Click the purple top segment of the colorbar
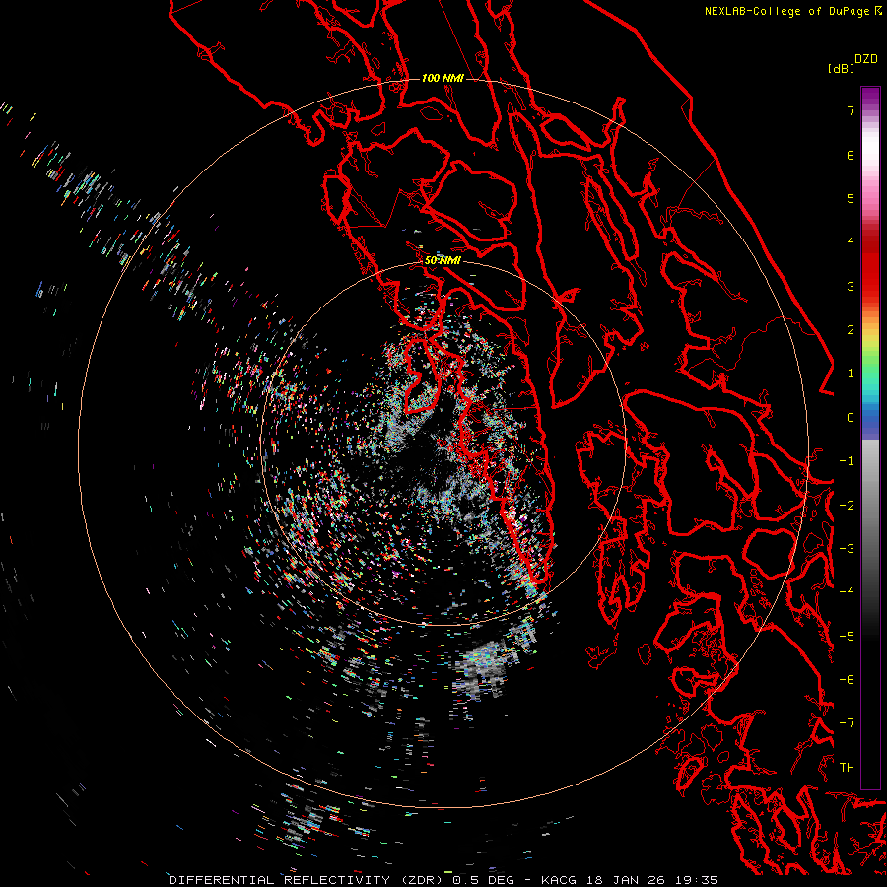 [x=870, y=98]
